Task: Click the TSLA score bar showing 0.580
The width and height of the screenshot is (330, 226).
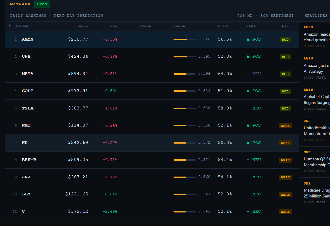Action: coord(184,109)
